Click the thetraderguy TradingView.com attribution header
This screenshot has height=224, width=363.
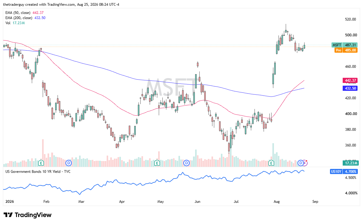point(61,5)
